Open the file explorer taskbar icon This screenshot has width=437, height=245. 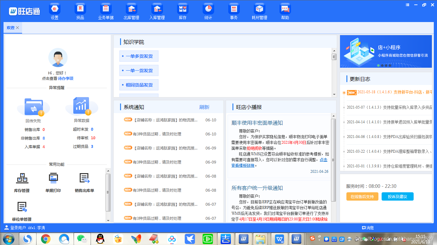point(261,239)
